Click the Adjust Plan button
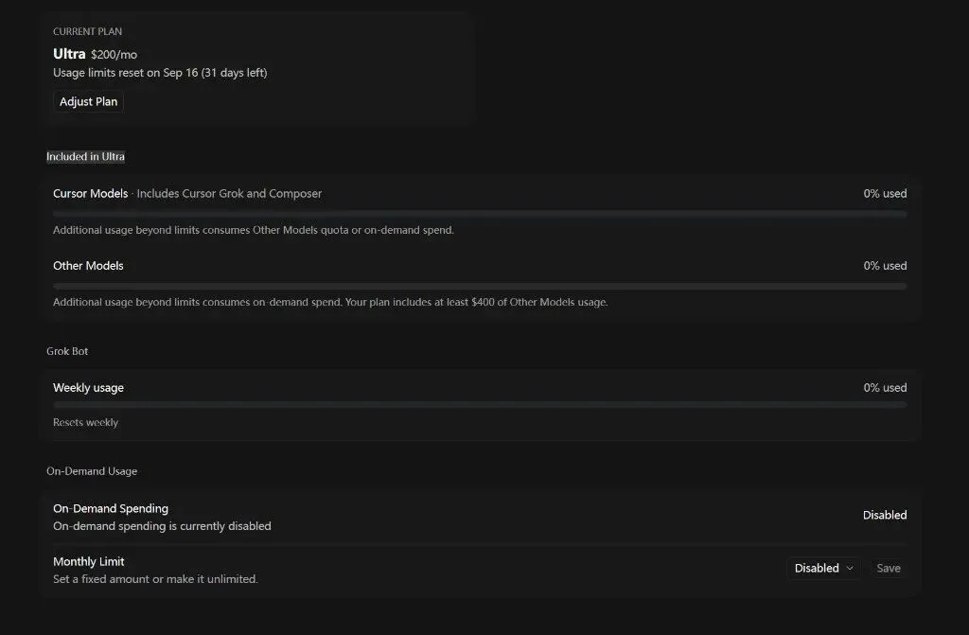Viewport: 969px width, 635px height. point(88,102)
